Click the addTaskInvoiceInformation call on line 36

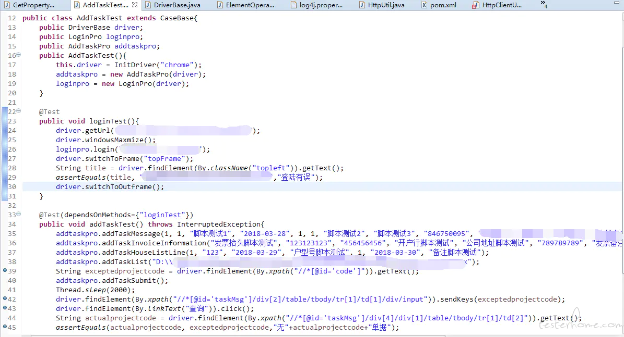pyautogui.click(x=339, y=243)
